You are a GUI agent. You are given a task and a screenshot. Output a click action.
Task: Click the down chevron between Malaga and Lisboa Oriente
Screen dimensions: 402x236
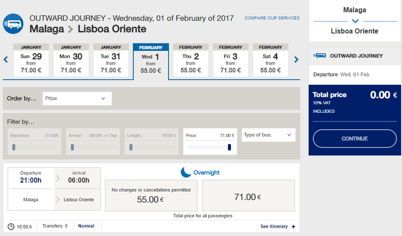coord(355,21)
